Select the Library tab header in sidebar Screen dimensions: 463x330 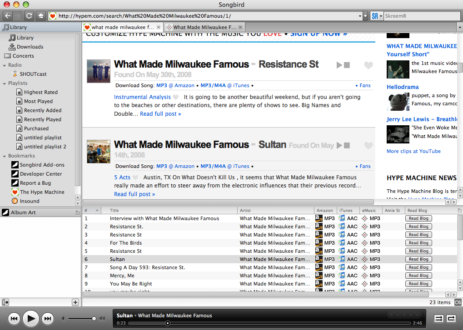[x=40, y=27]
